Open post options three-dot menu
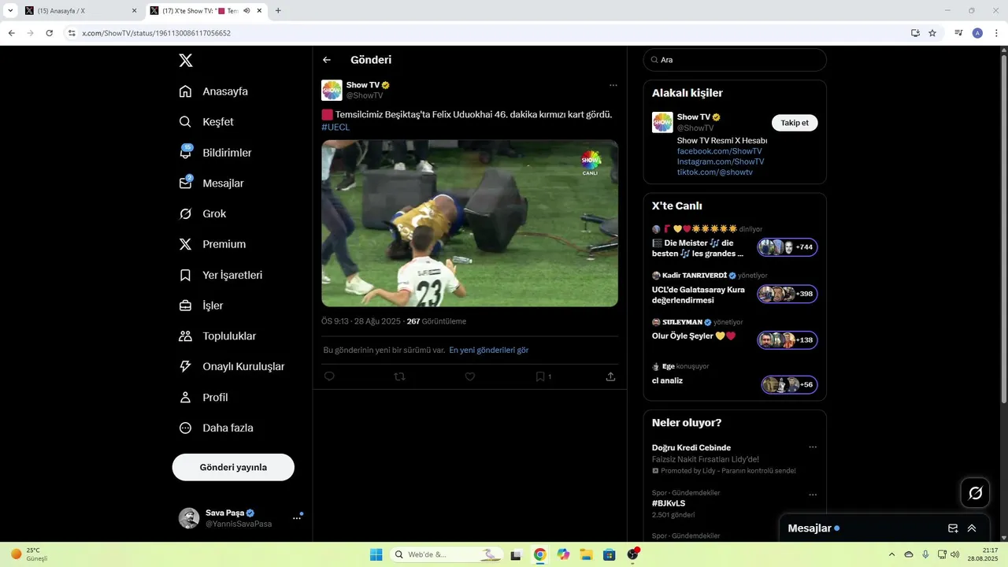 pos(613,85)
